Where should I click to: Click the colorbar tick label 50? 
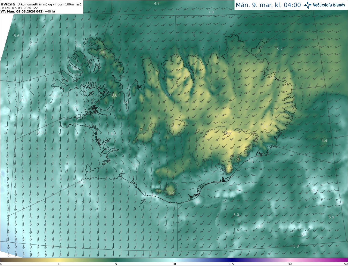[x=346, y=264]
